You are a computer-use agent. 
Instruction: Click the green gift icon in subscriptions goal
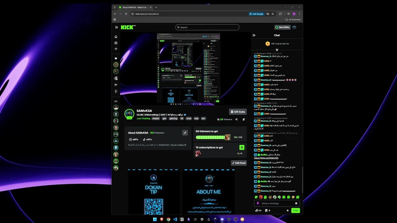coord(242,147)
